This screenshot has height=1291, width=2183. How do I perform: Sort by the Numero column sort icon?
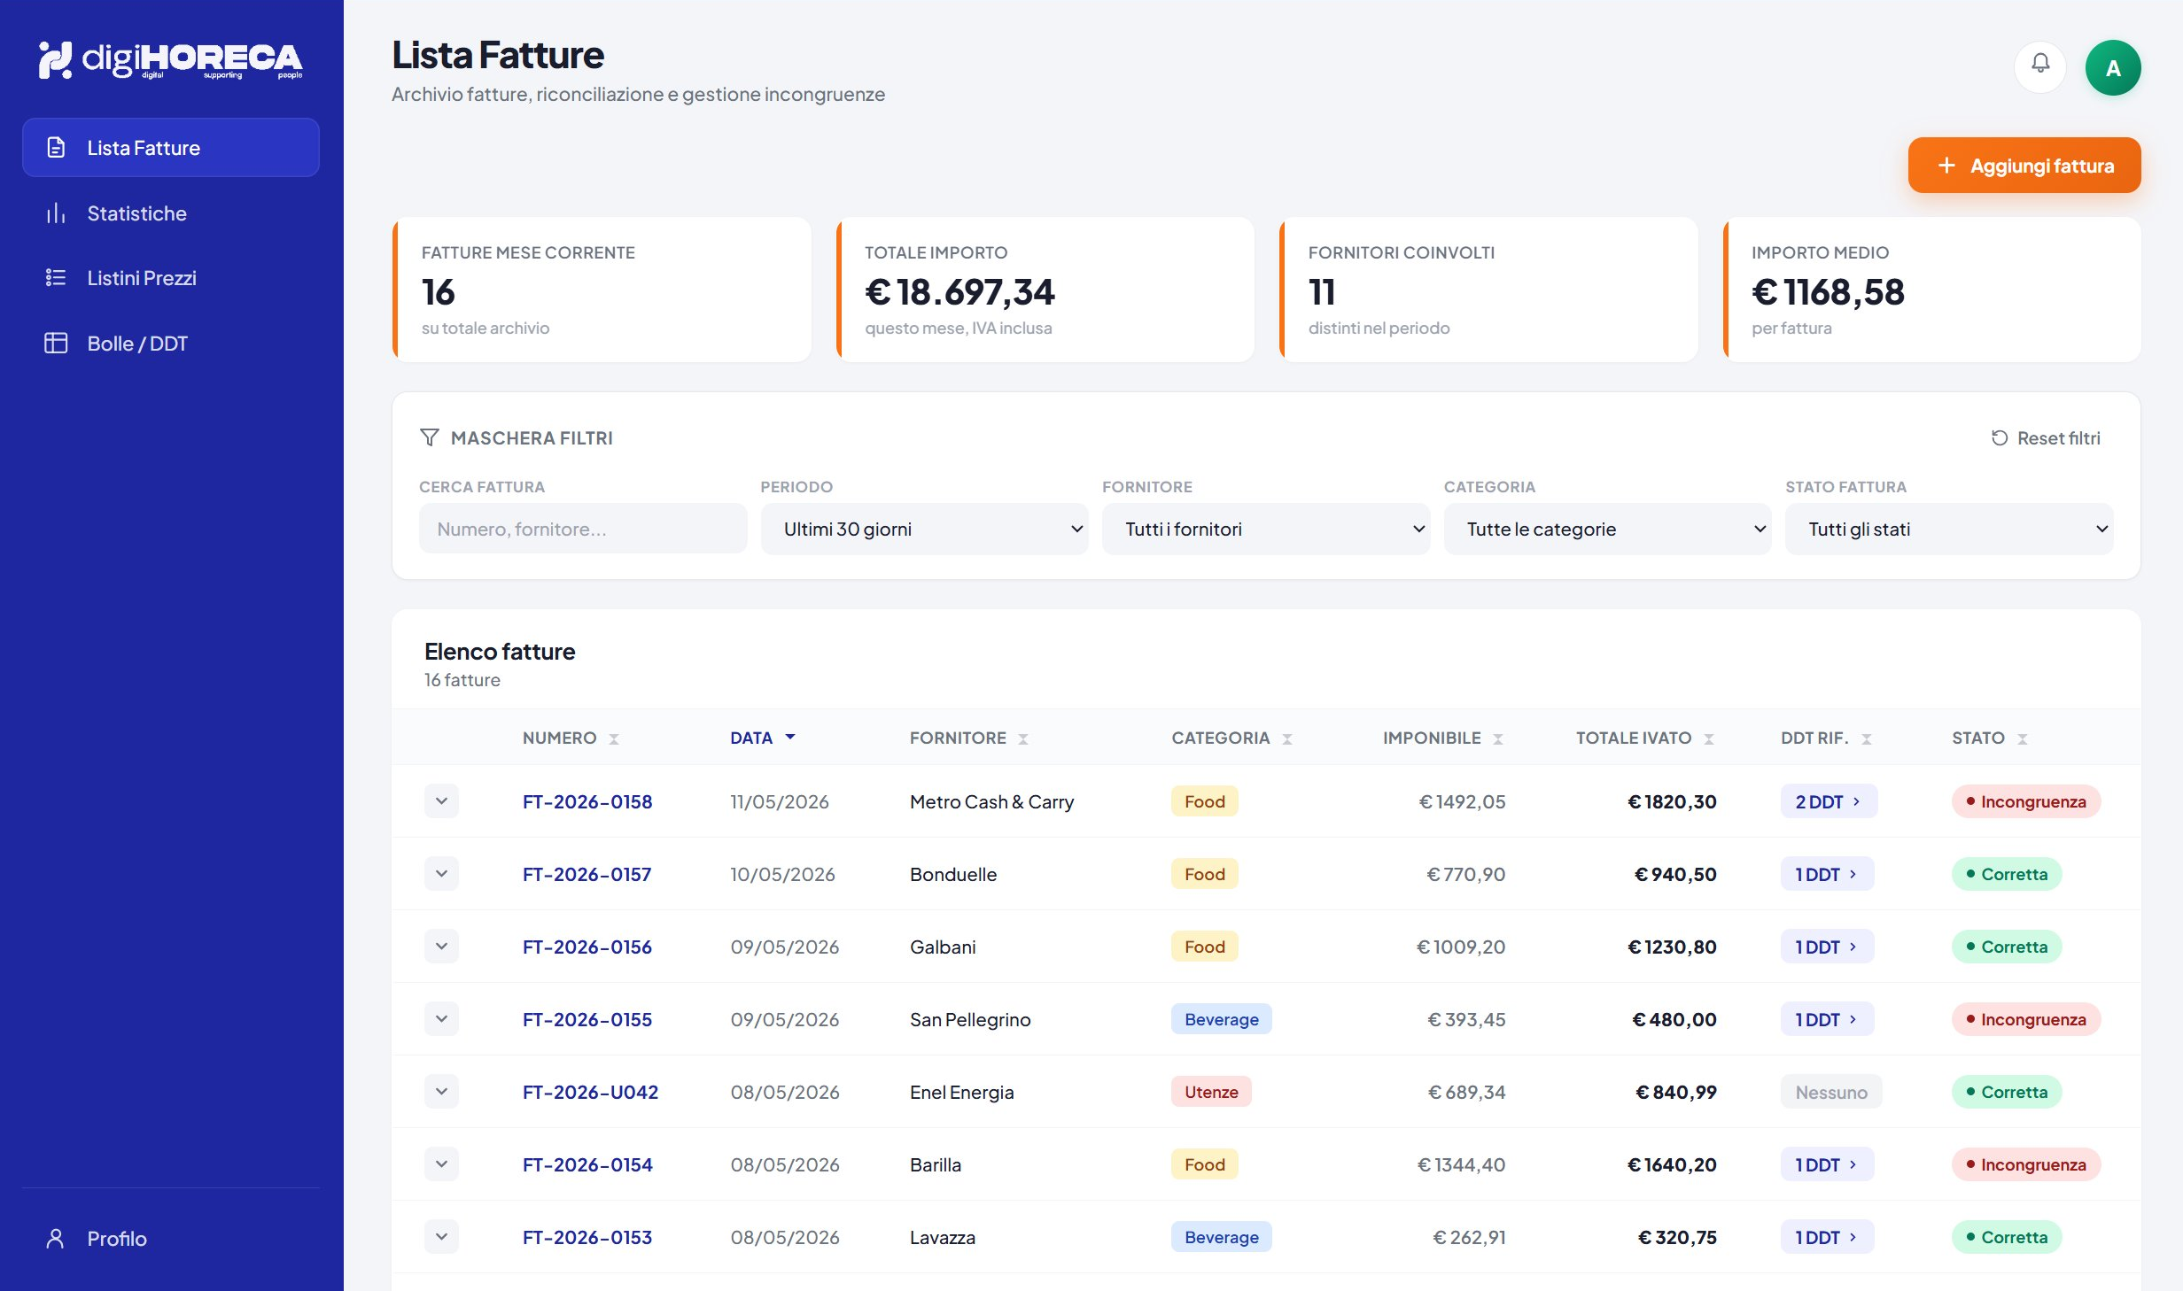pos(614,738)
